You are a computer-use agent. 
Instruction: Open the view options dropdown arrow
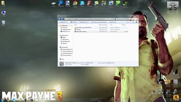(130, 22)
